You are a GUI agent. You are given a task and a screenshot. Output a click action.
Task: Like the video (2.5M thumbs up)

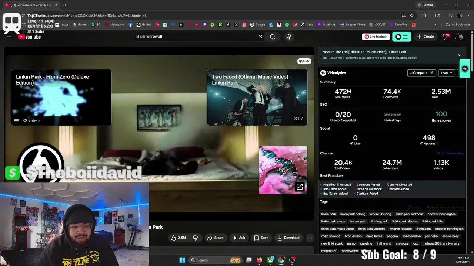[178, 238]
